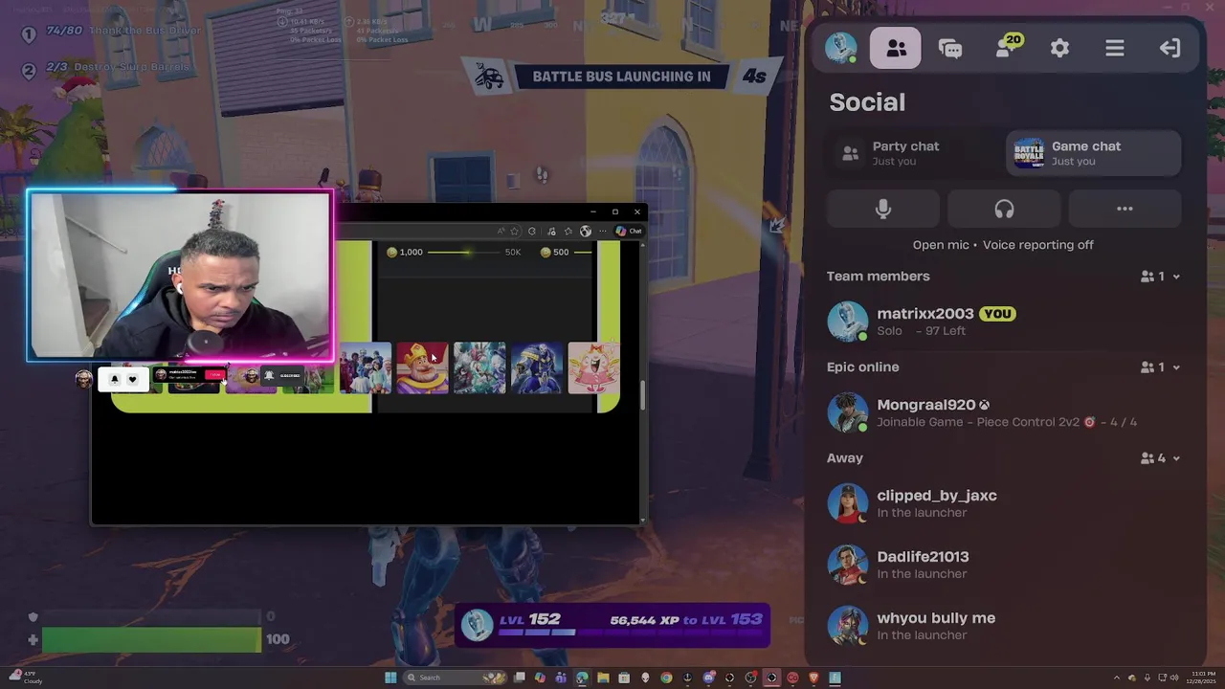Open browser settings and more ellipsis
1225x689 pixels.
[603, 231]
